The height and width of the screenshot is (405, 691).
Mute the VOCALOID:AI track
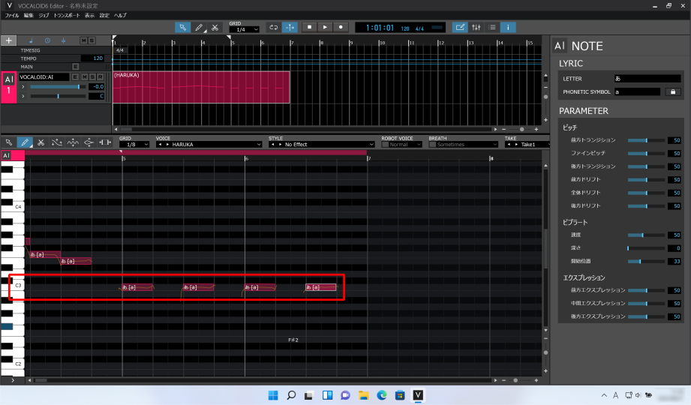pyautogui.click(x=85, y=77)
